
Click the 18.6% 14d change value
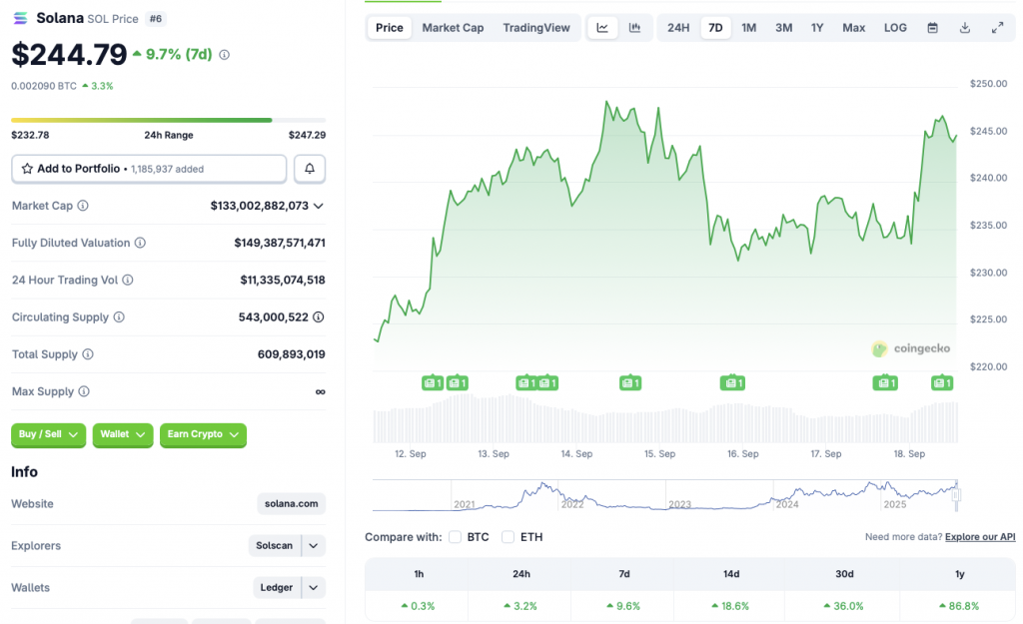point(730,606)
